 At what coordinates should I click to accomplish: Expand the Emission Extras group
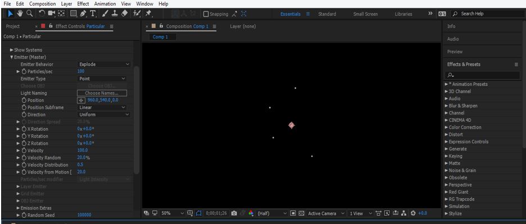(x=18, y=208)
